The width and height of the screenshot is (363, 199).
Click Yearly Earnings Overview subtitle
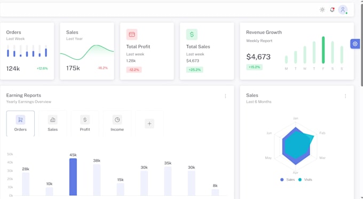pos(29,101)
